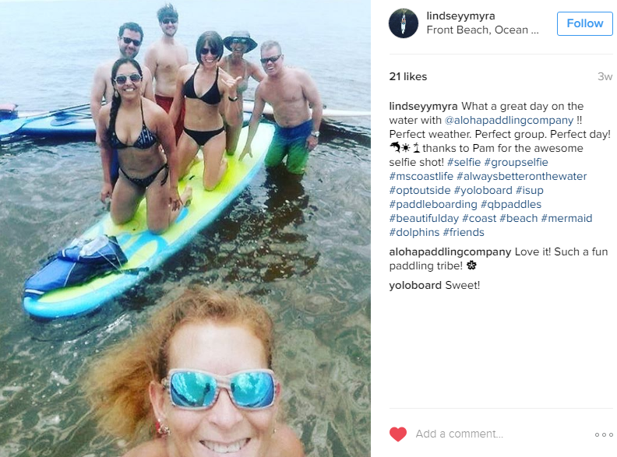
Task: Open the paddleboard group selfie photo
Action: point(185,229)
